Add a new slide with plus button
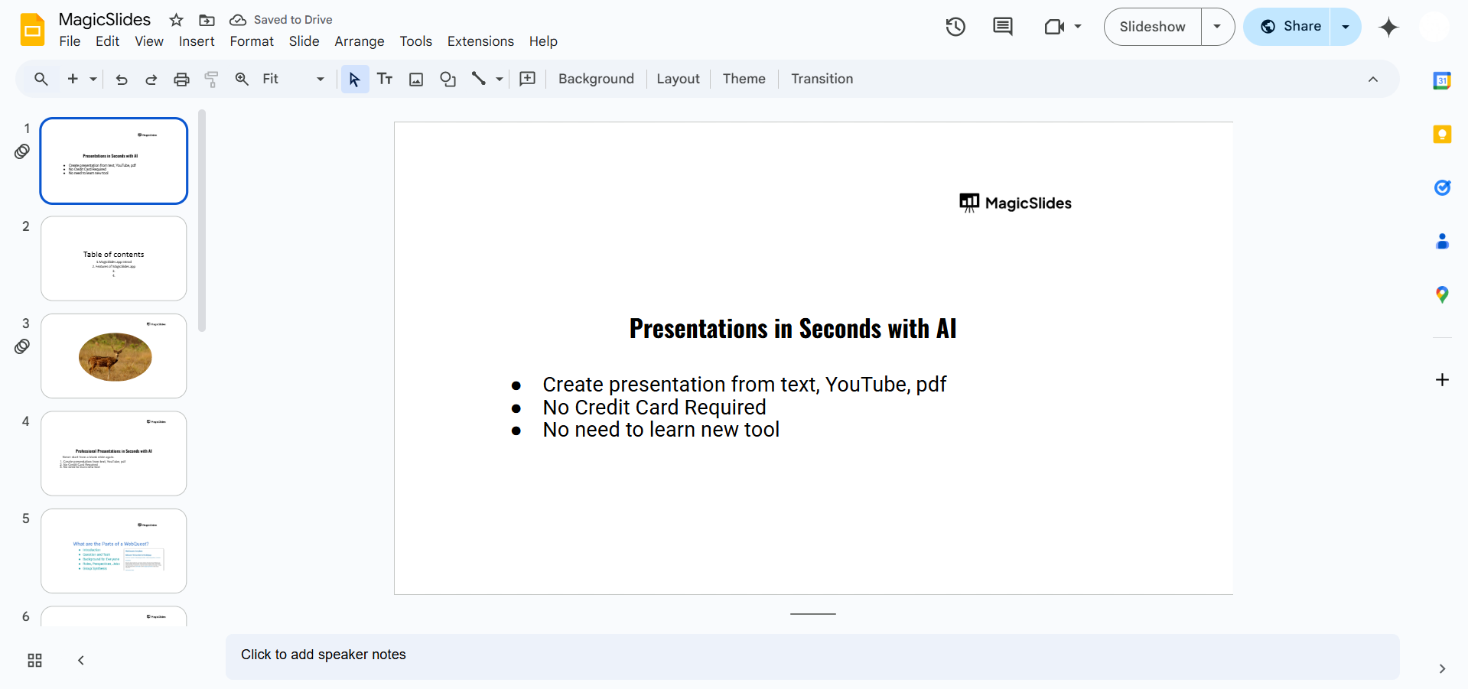Image resolution: width=1468 pixels, height=689 pixels. tap(73, 79)
